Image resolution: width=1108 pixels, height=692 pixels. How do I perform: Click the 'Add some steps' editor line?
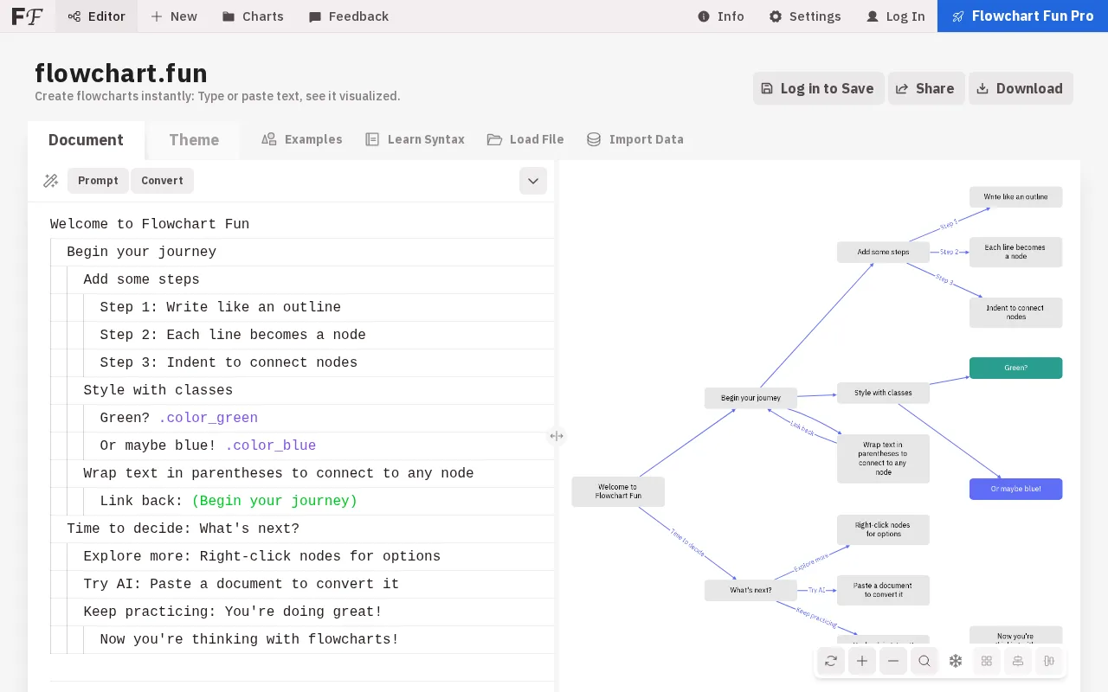(141, 279)
